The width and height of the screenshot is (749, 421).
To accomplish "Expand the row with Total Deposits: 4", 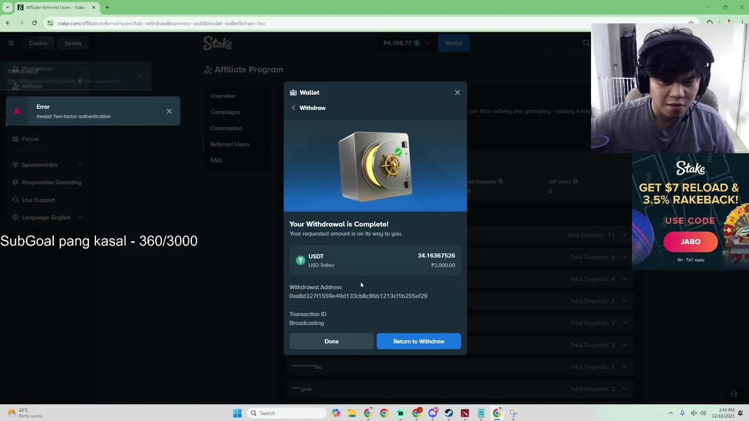I will click(x=624, y=279).
